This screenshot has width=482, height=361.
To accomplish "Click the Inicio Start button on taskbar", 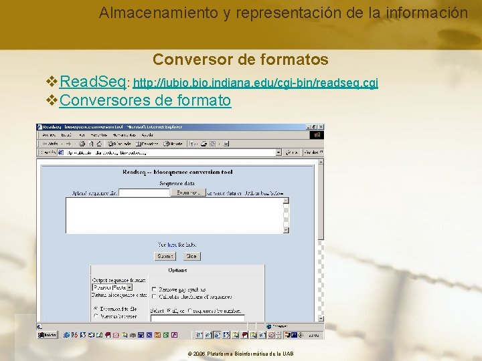I will (x=47, y=335).
